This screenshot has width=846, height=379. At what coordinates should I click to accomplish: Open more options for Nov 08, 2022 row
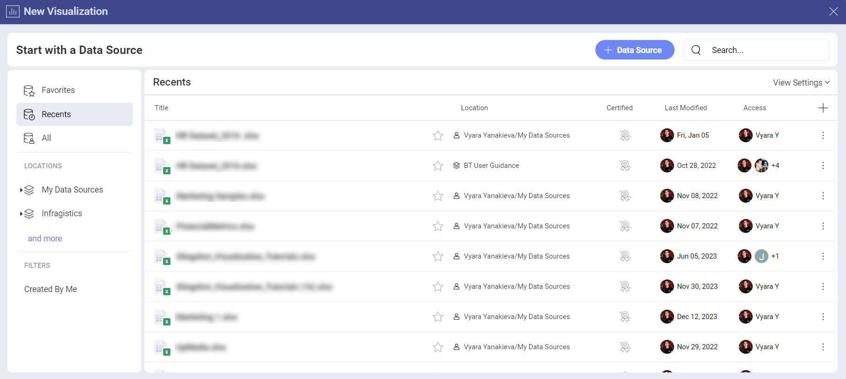coord(823,196)
